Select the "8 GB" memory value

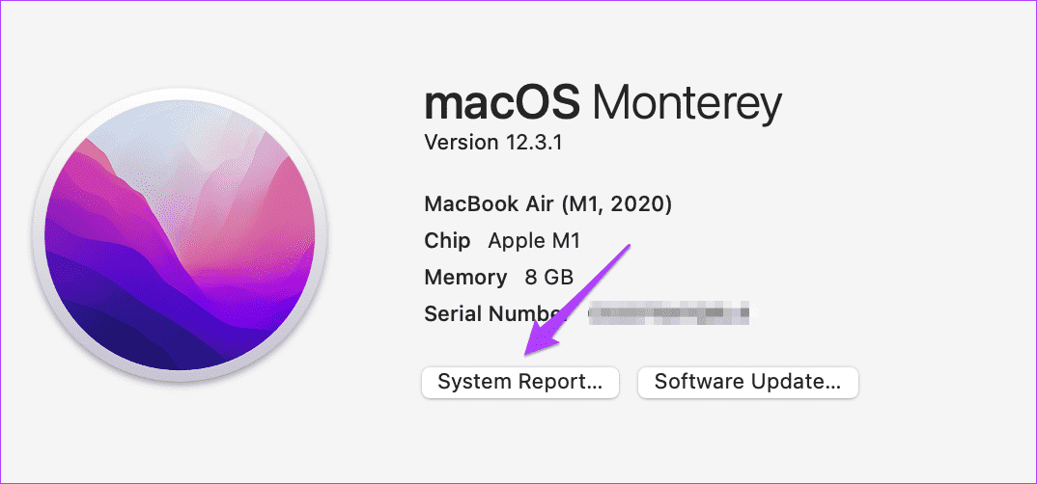[x=549, y=278]
